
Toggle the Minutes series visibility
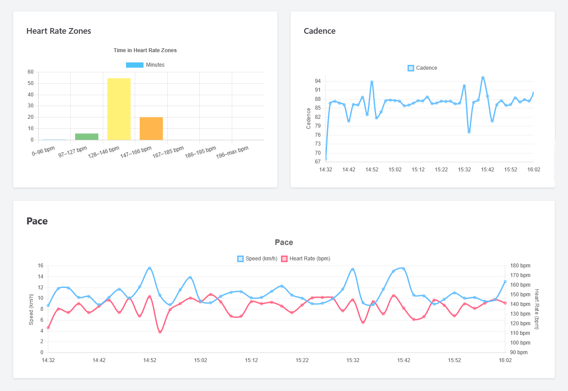[x=145, y=64]
